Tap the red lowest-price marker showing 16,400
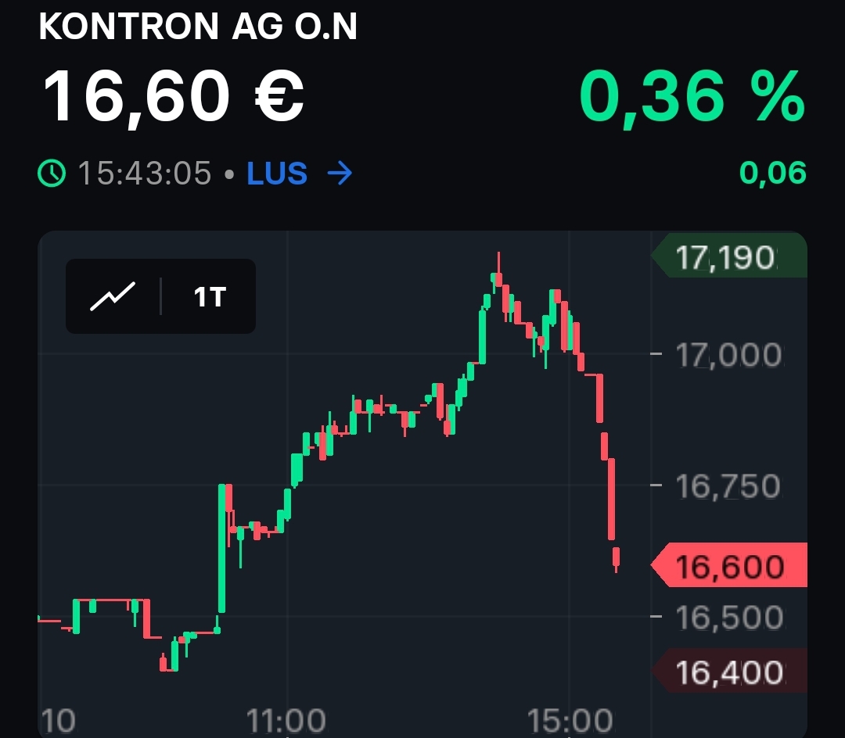Viewport: 845px width, 738px height. click(x=732, y=671)
